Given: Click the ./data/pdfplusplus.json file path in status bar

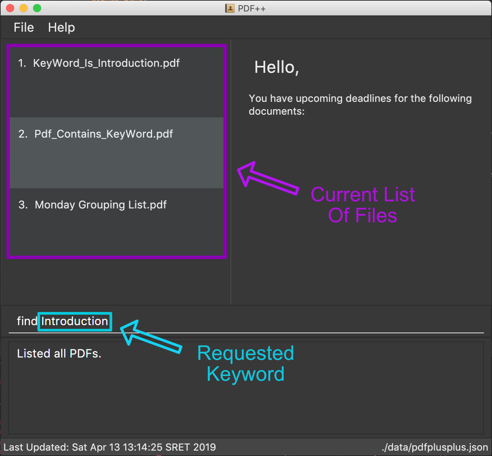Looking at the screenshot, I should coord(435,447).
